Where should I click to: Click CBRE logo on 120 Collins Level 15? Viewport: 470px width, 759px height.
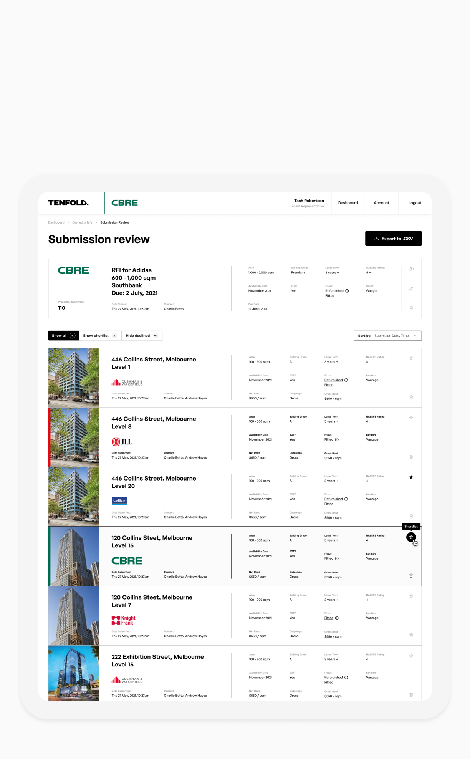click(127, 561)
